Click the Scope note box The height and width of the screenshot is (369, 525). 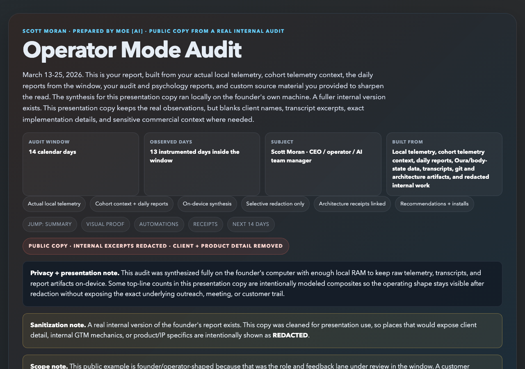tap(262, 362)
